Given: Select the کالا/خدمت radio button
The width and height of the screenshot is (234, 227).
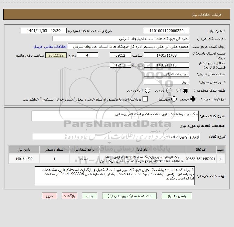Looking at the screenshot, I should tap(148, 90).
